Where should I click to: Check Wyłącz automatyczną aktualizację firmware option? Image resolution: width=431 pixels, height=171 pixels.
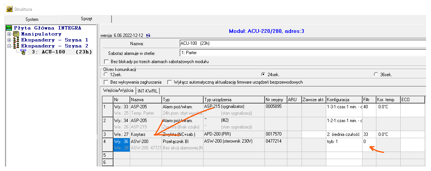click(x=170, y=82)
